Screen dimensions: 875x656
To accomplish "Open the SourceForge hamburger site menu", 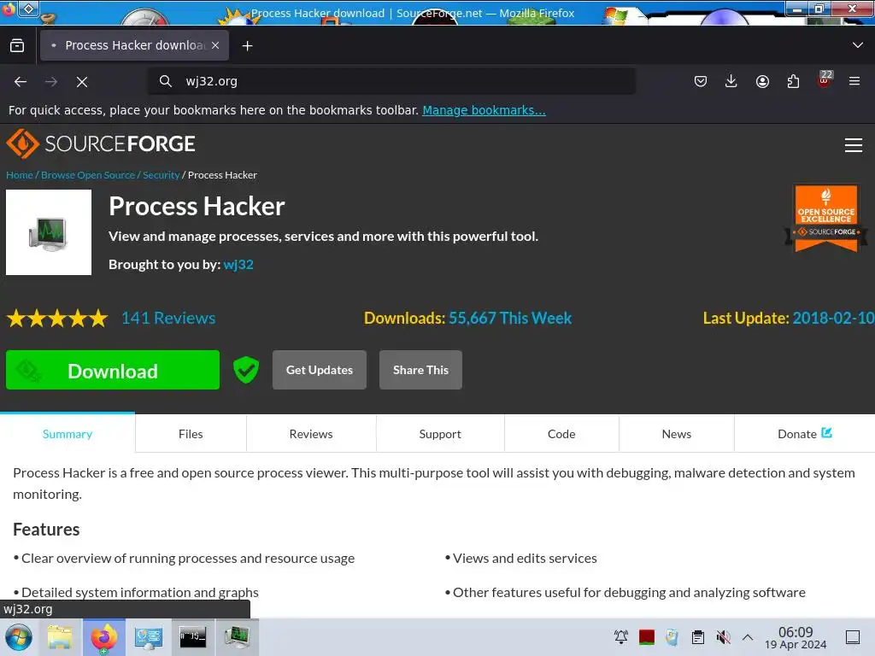I will coord(854,145).
